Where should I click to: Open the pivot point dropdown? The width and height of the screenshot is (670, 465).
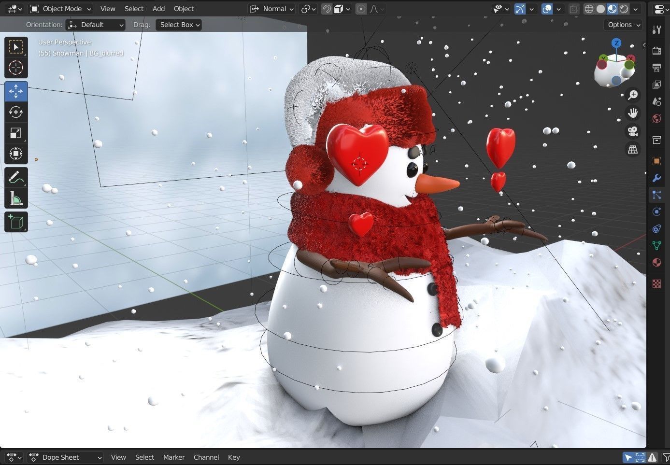click(308, 9)
